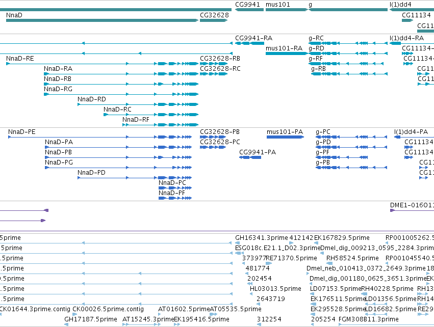The image size is (434, 327).
Task: Click the CG9941 gene label
Action: pyautogui.click(x=248, y=5)
